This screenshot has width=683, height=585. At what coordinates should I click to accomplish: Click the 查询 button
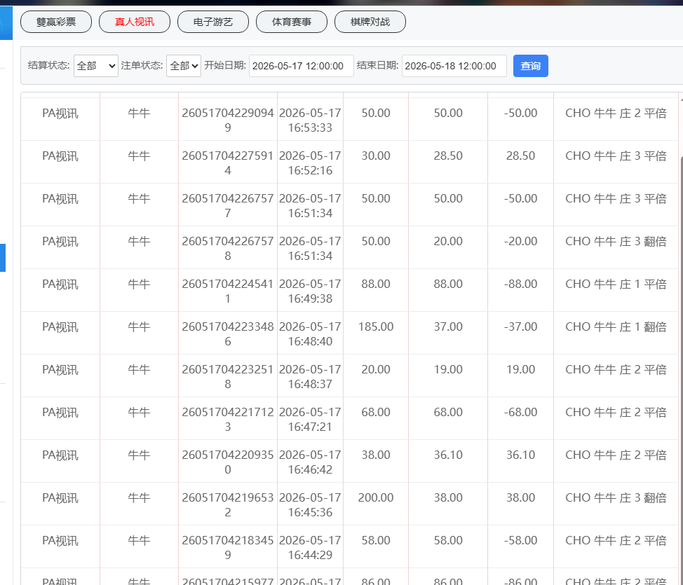[531, 66]
